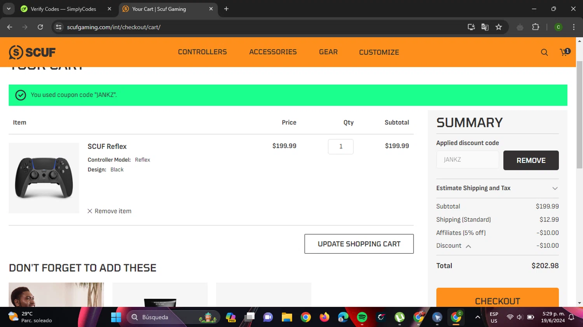Click the REMOVE discount code button
Viewport: 583px width, 327px height.
click(531, 160)
